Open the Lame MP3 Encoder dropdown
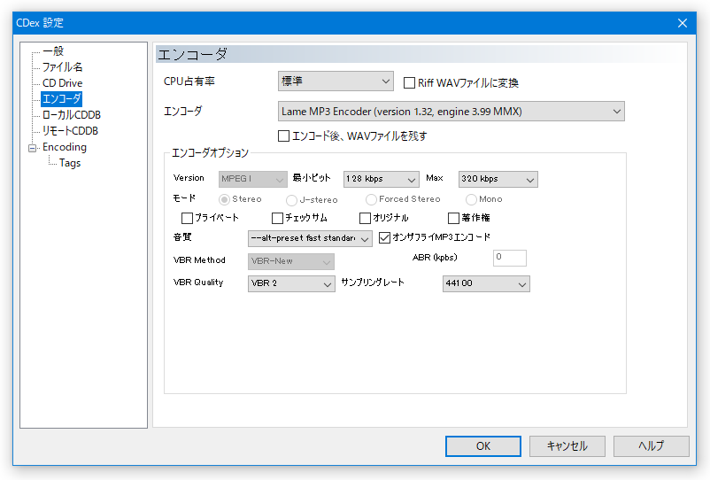 (451, 112)
